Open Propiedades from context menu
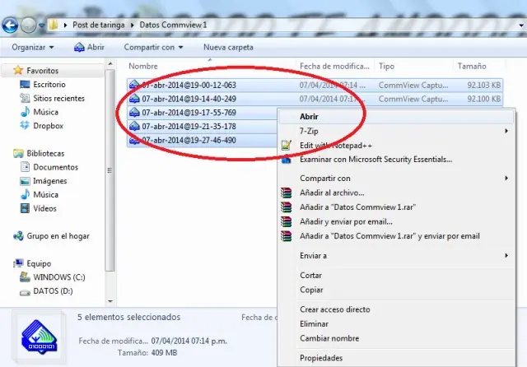 (397, 358)
